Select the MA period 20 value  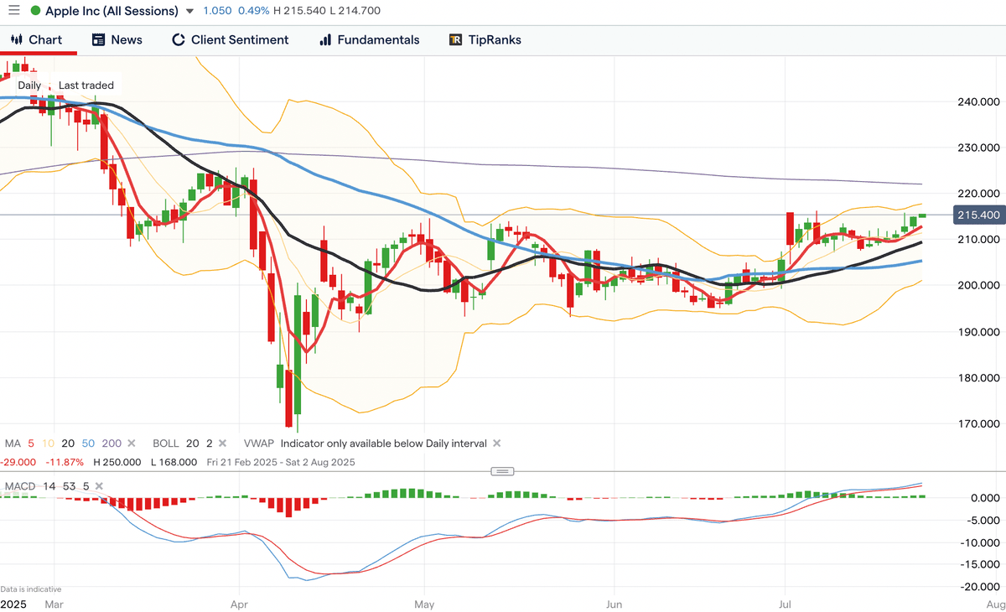[x=66, y=443]
